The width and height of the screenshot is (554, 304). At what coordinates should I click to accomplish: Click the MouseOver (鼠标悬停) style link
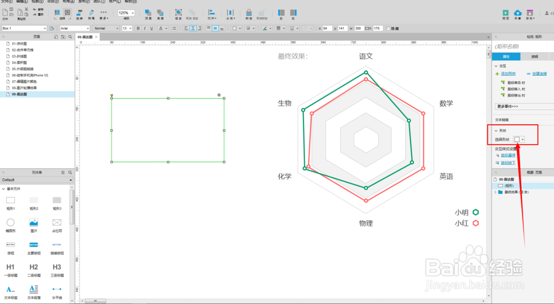tap(508, 156)
